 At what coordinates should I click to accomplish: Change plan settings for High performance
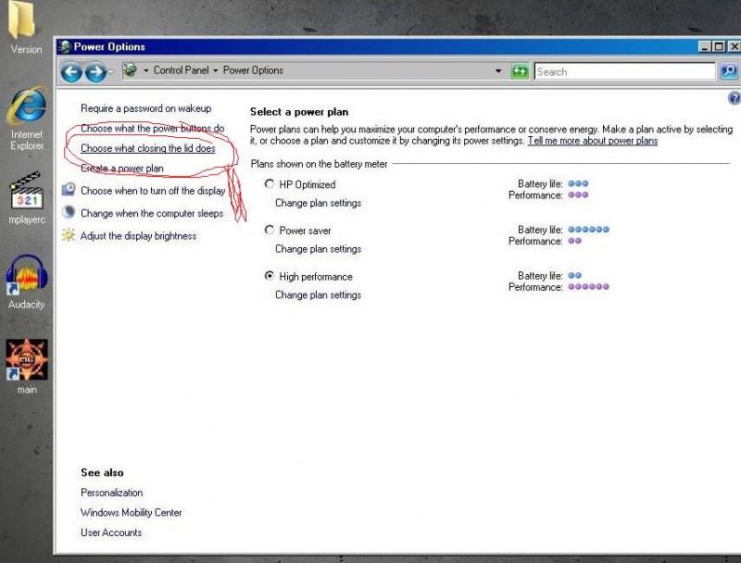click(x=318, y=294)
